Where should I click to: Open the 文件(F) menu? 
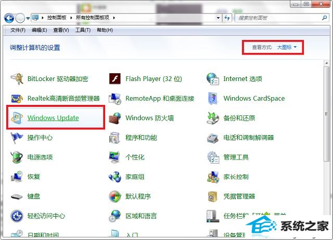[x=18, y=30]
